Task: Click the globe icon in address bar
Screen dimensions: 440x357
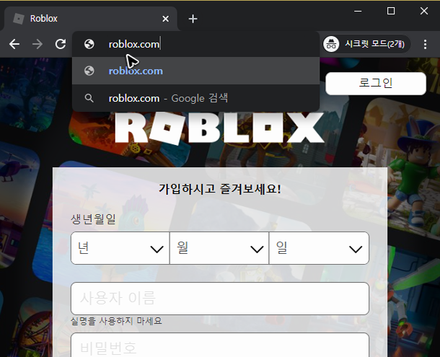Action: pyautogui.click(x=89, y=44)
